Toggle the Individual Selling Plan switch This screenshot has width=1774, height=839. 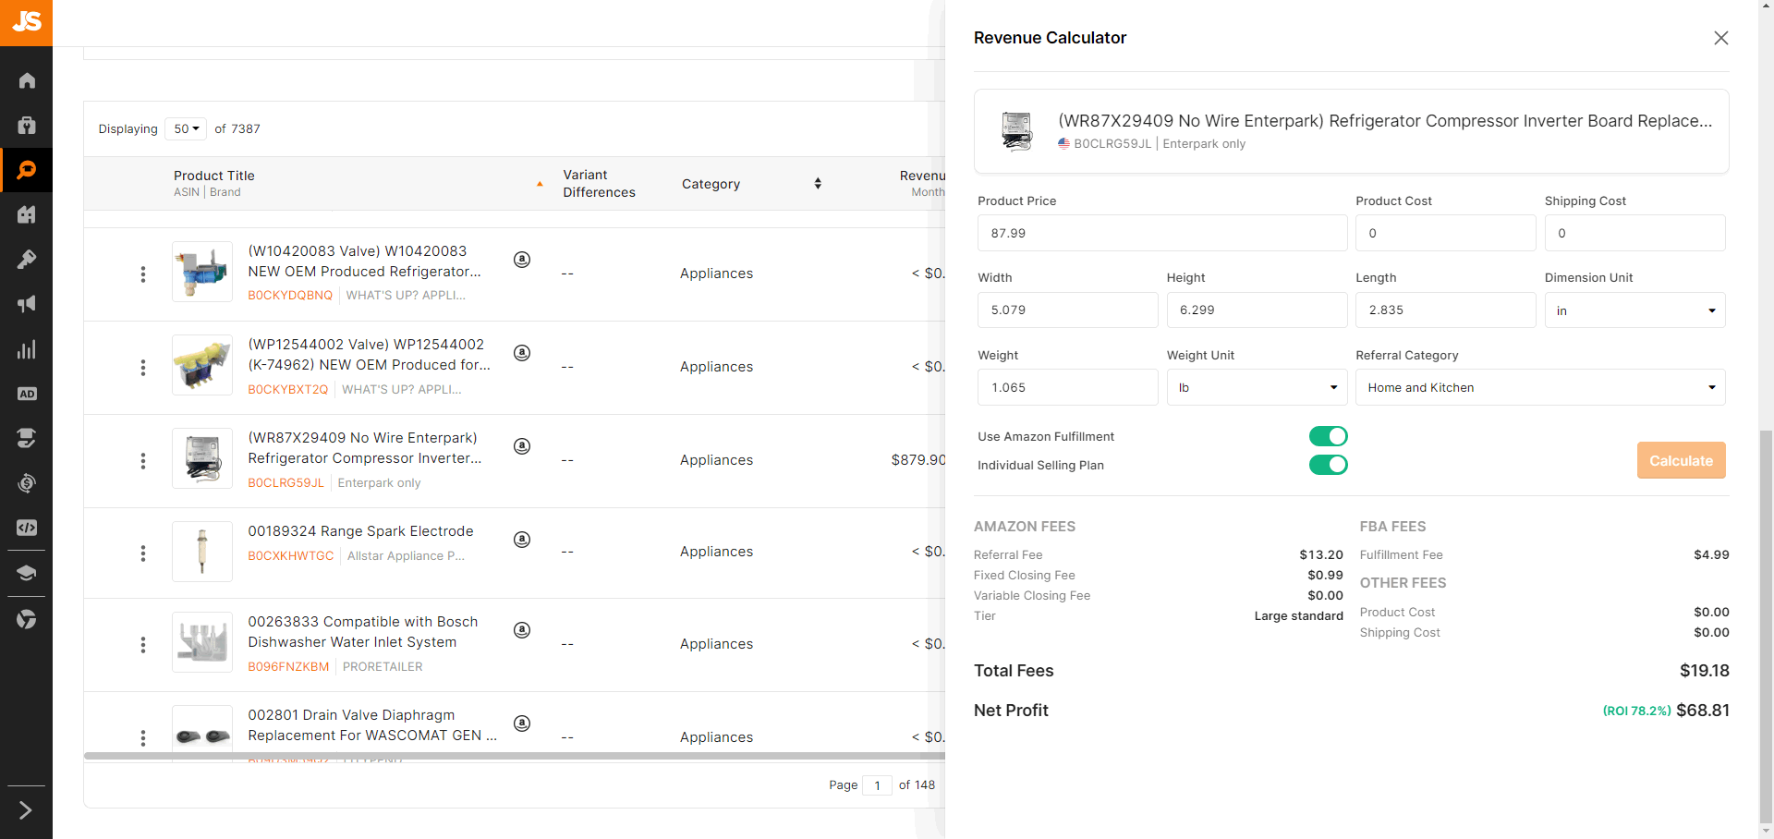[x=1328, y=465]
